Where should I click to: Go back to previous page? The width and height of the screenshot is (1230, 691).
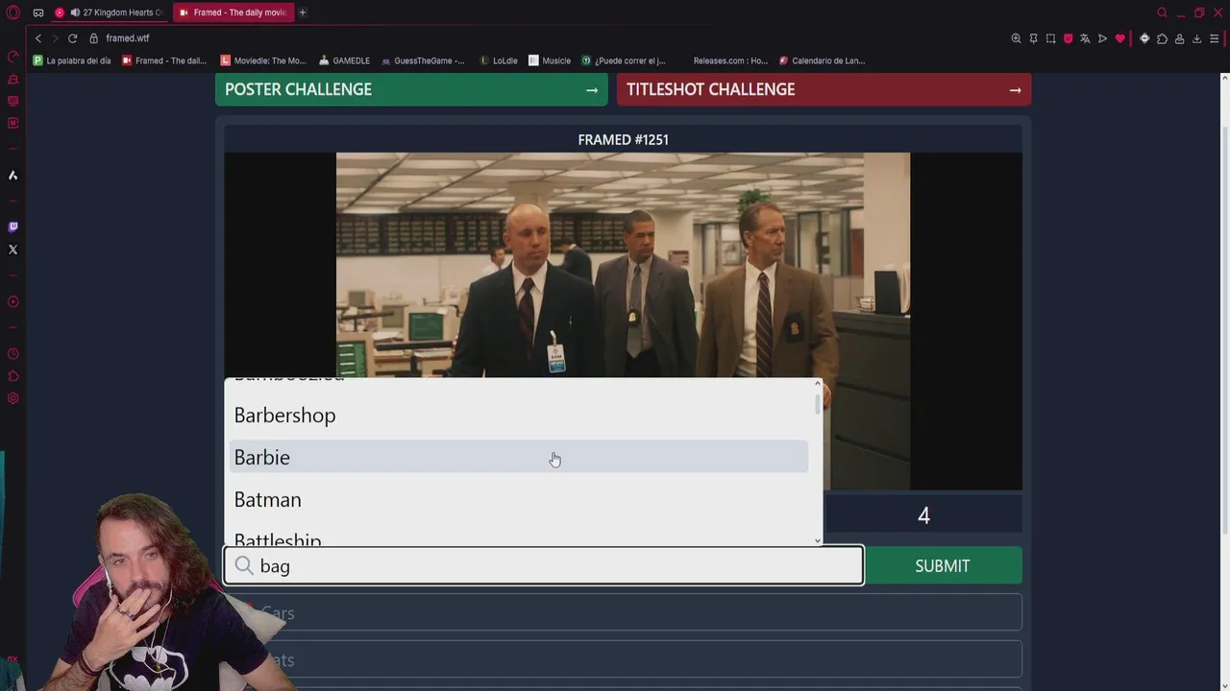coord(38,38)
